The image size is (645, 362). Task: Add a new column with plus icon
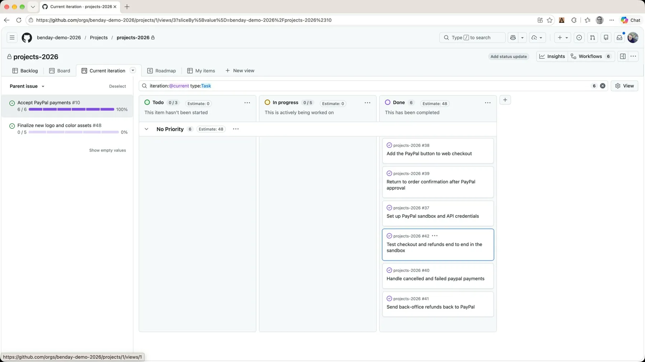coord(505,100)
